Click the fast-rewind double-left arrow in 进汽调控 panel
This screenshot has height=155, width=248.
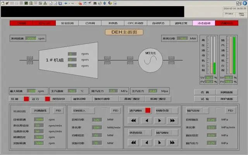[x=134, y=121]
